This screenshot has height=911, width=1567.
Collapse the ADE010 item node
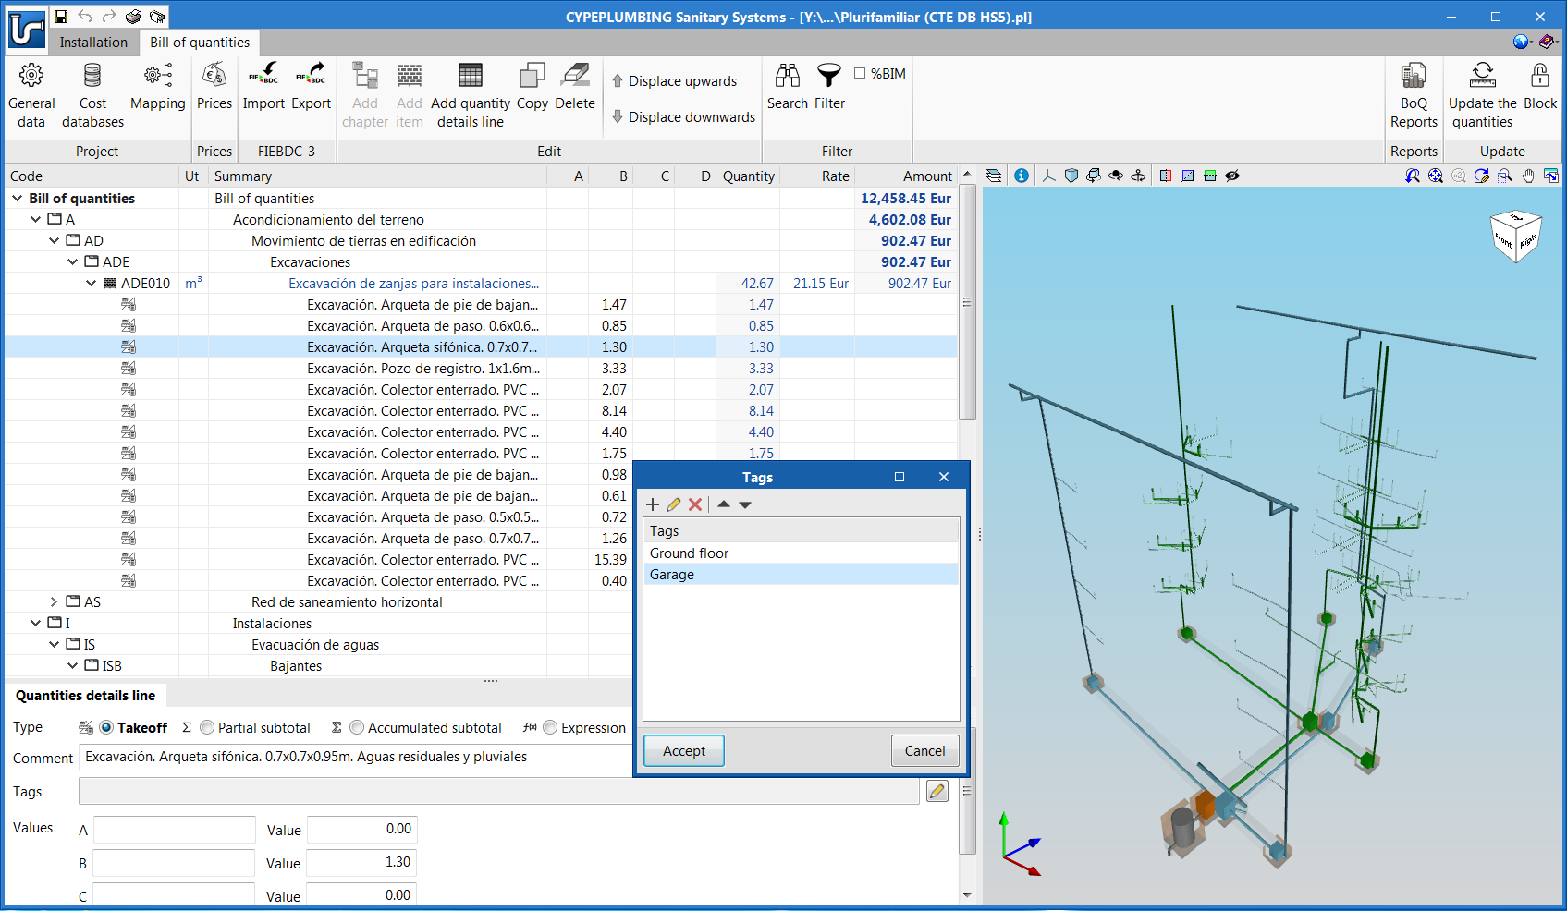coord(91,284)
